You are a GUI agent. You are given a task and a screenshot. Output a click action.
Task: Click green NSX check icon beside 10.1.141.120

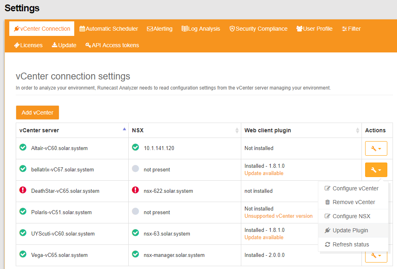pos(136,147)
